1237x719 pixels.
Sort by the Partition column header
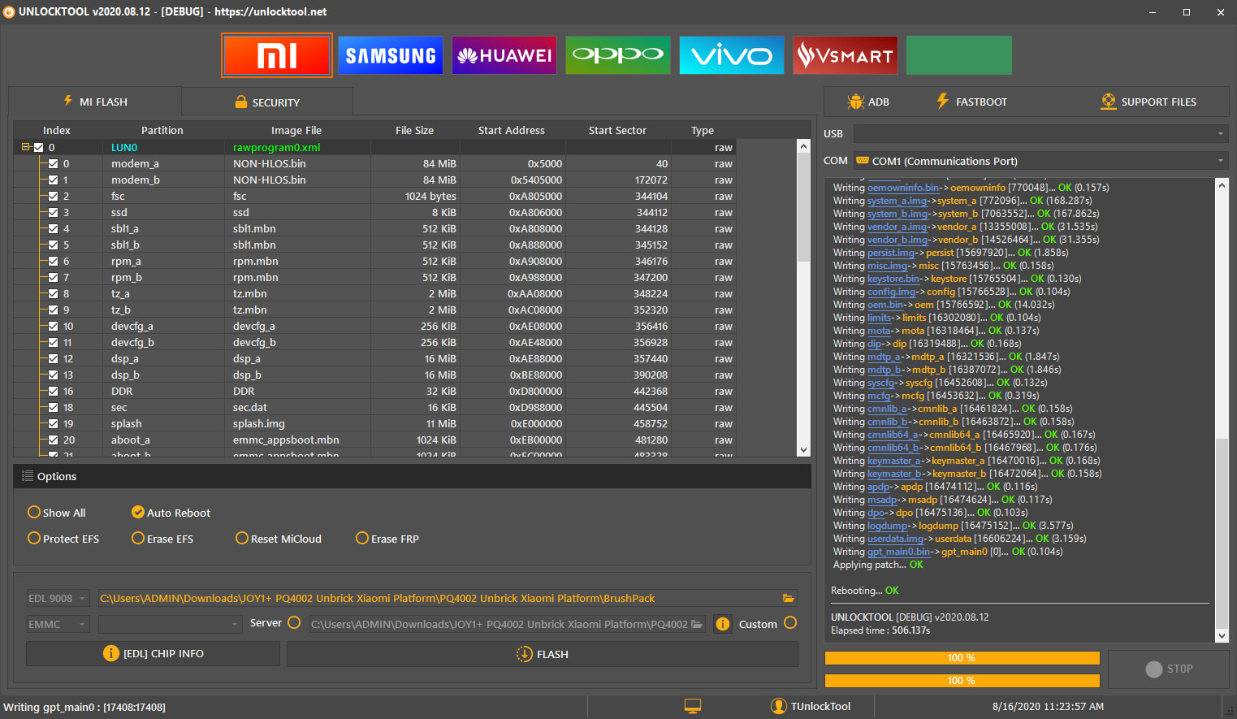pyautogui.click(x=162, y=130)
